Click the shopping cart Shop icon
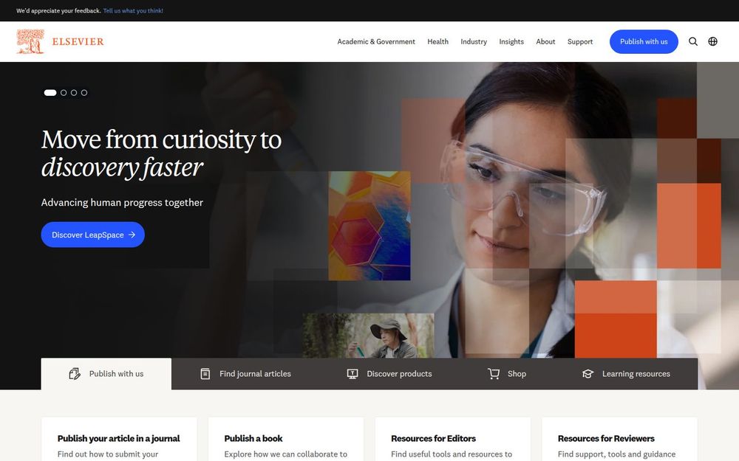Screen dimensions: 739x461 tap(494, 374)
